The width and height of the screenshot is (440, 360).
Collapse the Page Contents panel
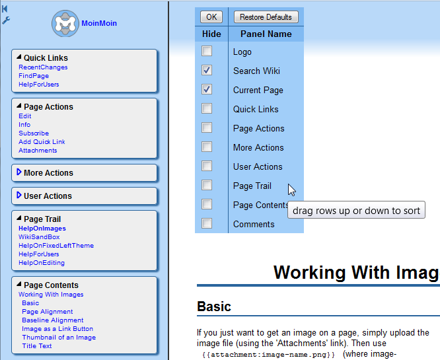19,285
